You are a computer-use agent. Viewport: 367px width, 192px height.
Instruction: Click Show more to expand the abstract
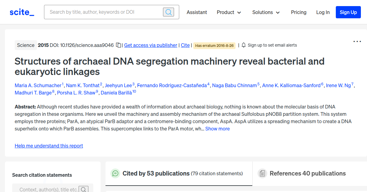click(217, 129)
